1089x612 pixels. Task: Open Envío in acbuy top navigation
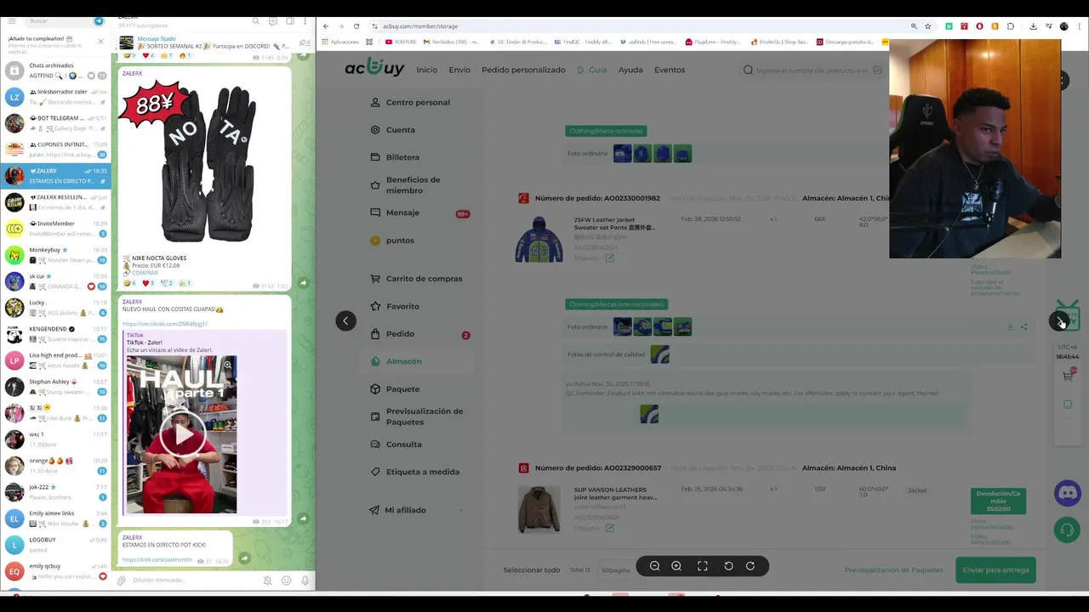(x=459, y=70)
